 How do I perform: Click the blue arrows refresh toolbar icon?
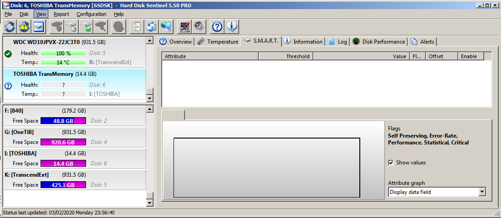(x=10, y=26)
